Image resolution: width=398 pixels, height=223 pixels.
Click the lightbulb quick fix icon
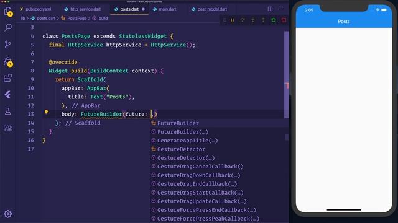46,112
